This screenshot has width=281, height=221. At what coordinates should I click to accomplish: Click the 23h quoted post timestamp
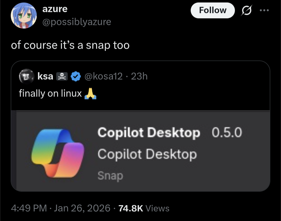tap(139, 76)
